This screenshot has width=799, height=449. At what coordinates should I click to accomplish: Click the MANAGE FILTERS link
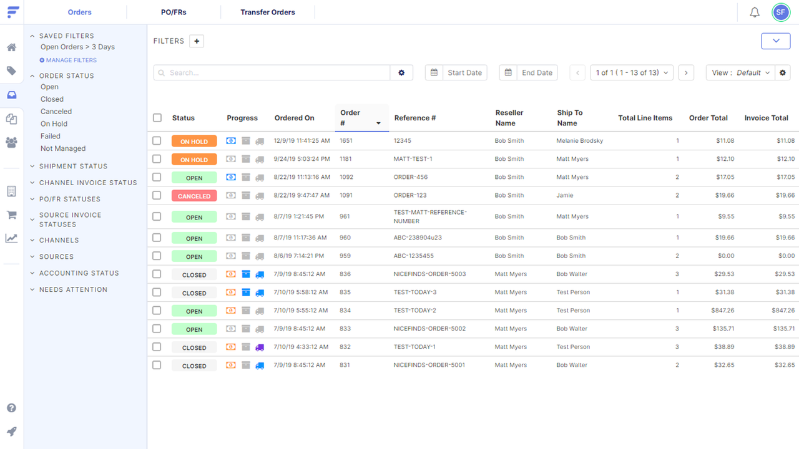pyautogui.click(x=67, y=60)
